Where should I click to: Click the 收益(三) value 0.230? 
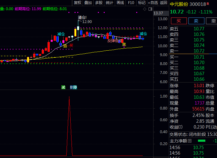click(199, 127)
